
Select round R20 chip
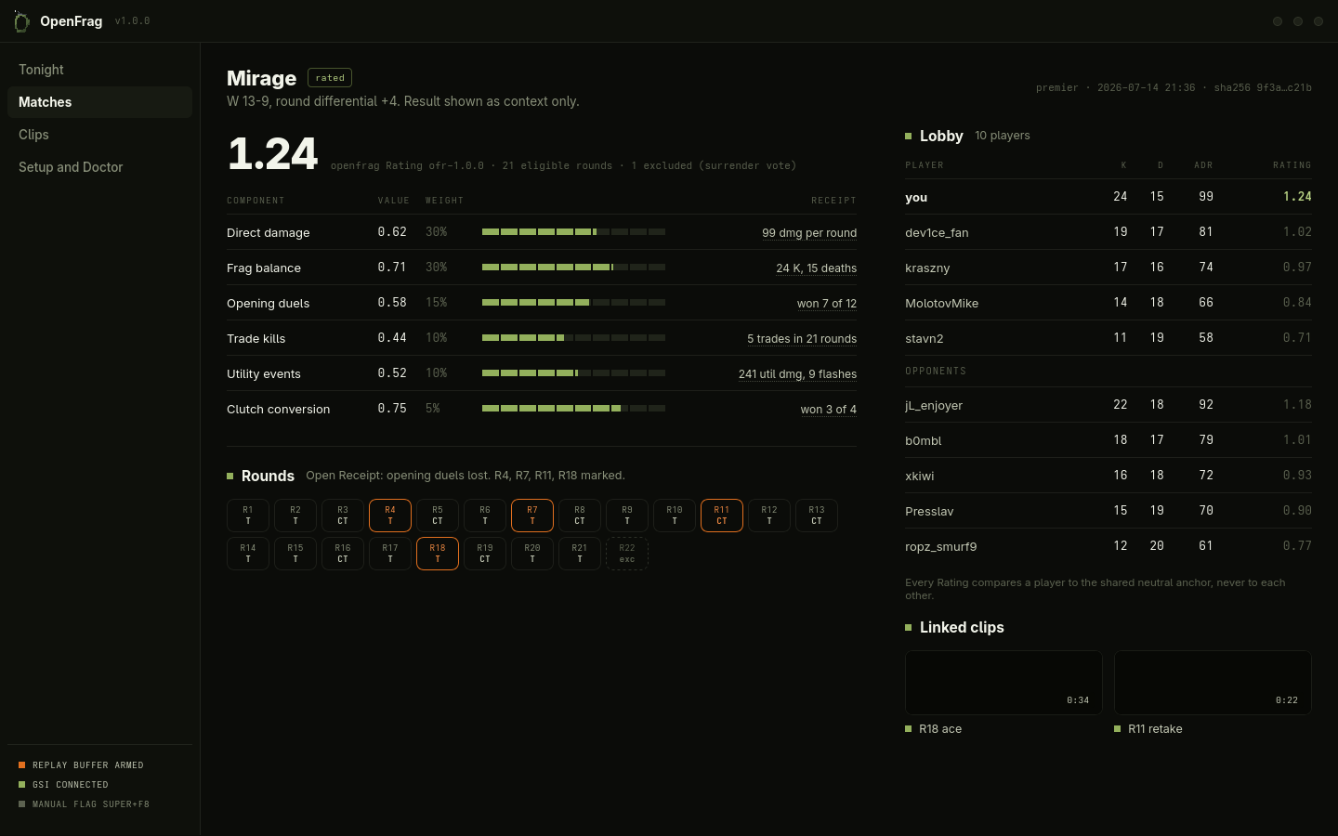click(x=532, y=554)
